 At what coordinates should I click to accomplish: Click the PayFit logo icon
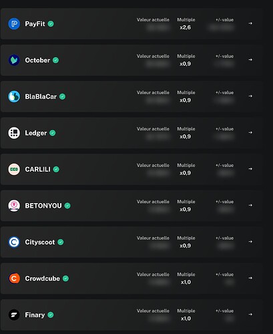(x=14, y=24)
